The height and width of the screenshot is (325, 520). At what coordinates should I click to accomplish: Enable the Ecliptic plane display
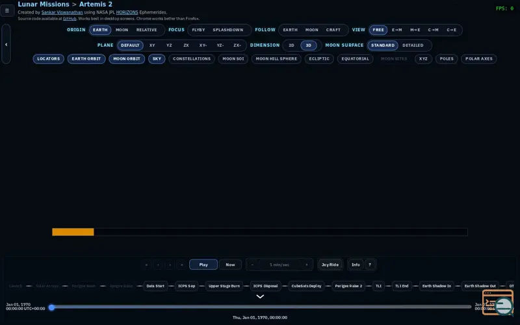click(319, 58)
